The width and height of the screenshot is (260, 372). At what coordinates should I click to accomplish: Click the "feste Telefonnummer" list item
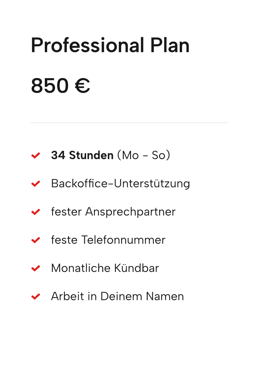[x=108, y=240]
